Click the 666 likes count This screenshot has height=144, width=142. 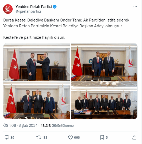coord(77,138)
